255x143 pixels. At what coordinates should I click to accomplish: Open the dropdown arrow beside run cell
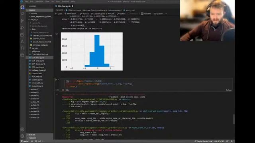(59, 79)
